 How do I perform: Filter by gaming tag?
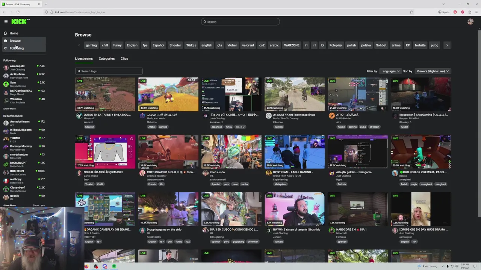[x=91, y=45]
